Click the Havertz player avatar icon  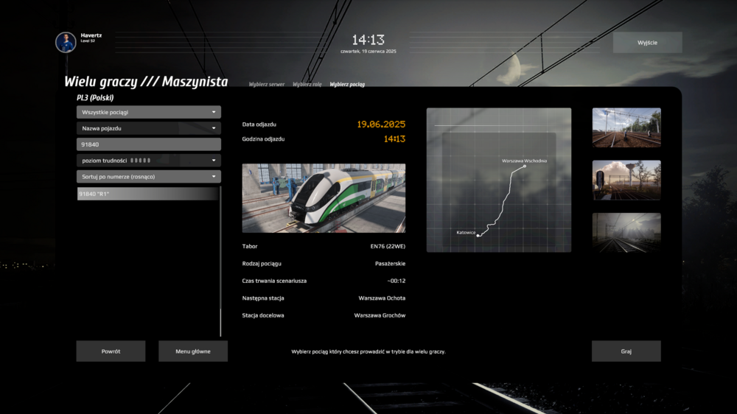[x=66, y=42]
